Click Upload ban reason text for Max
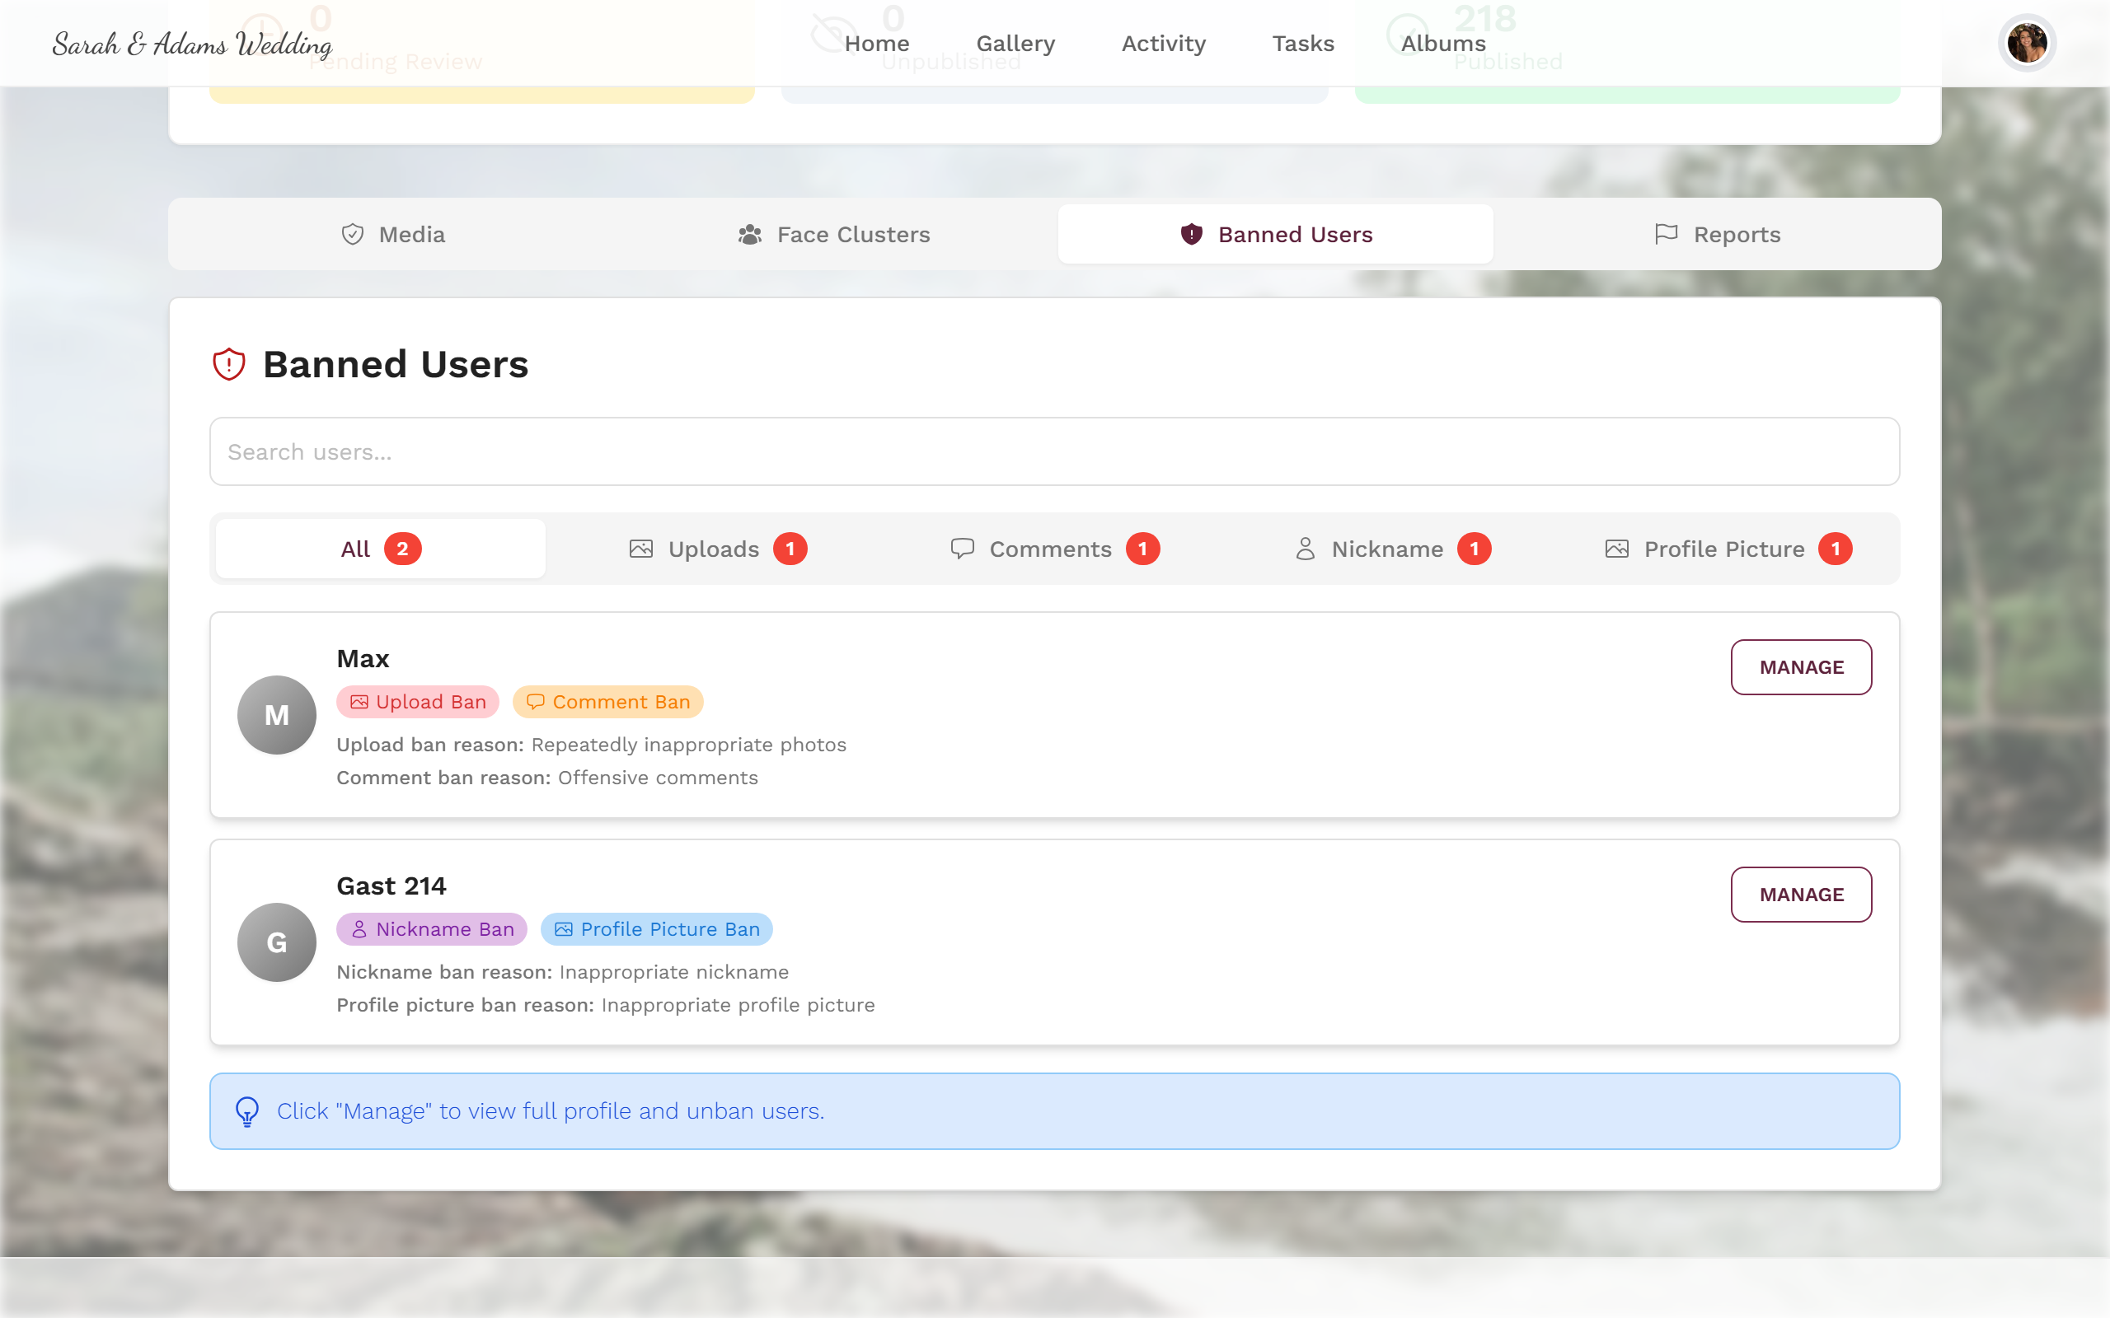 click(x=591, y=745)
